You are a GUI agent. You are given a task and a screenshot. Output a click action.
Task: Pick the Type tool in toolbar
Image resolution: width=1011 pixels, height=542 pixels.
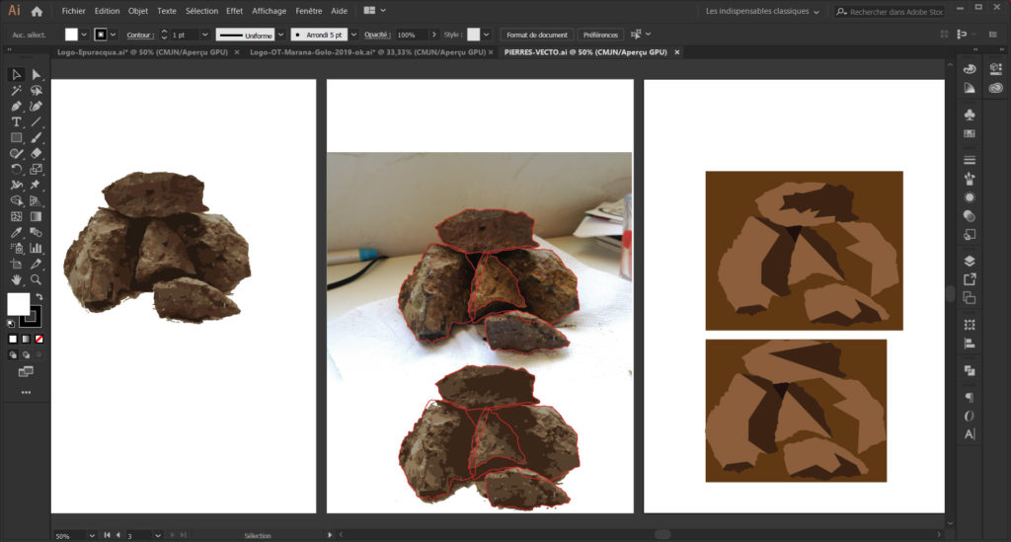(17, 122)
